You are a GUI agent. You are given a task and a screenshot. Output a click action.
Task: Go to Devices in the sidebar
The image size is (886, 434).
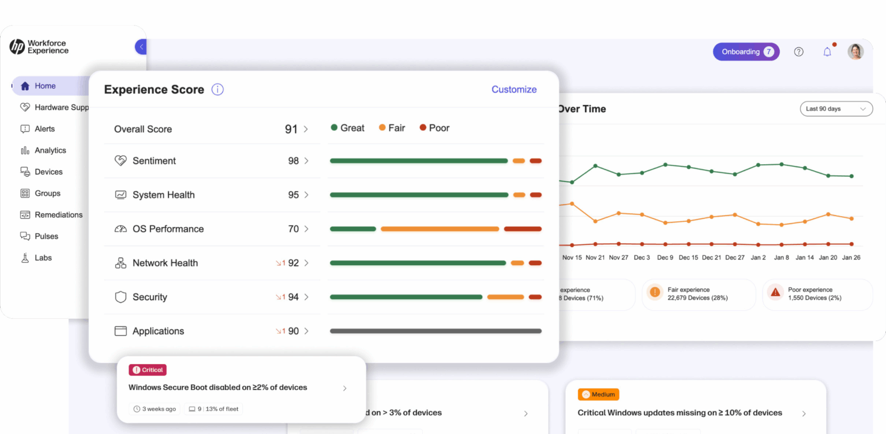coord(48,172)
